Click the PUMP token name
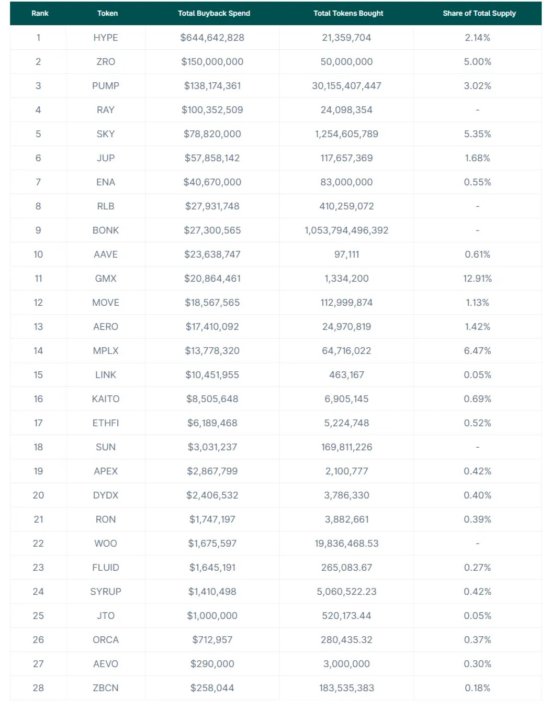Screen dimensions: 551x709 point(106,86)
